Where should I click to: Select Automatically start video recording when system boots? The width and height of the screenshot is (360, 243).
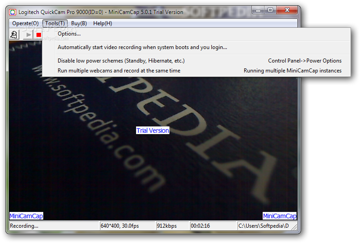click(196, 47)
